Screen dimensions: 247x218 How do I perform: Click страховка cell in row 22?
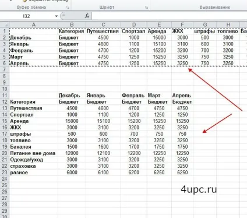click(34, 166)
